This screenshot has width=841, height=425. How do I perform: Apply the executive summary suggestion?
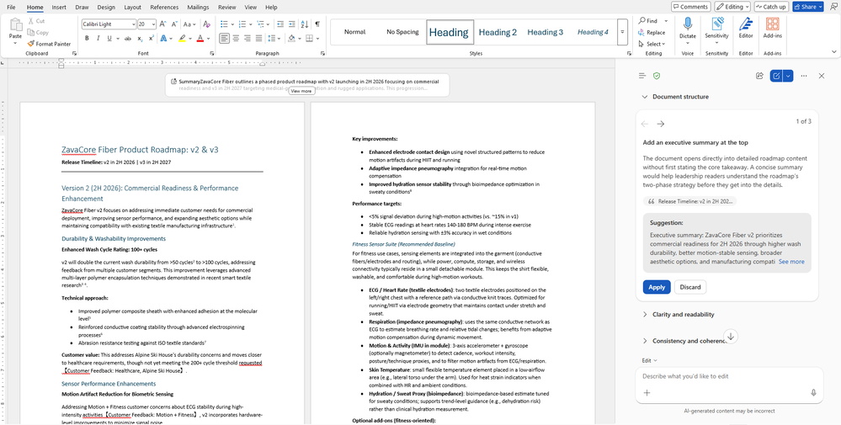(x=657, y=287)
